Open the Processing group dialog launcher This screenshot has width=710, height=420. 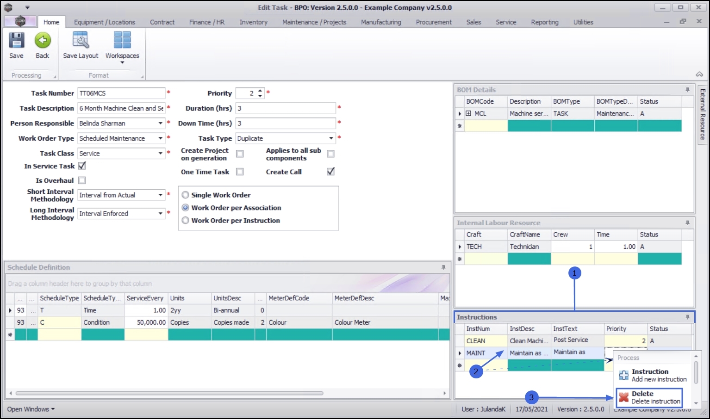(55, 77)
